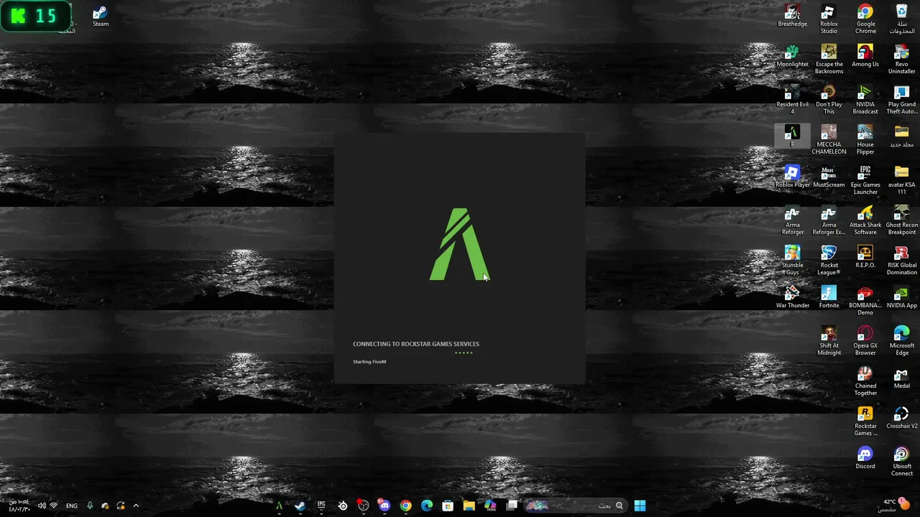Select the BOMBANA Demo desktop icon
The height and width of the screenshot is (517, 920).
click(865, 301)
